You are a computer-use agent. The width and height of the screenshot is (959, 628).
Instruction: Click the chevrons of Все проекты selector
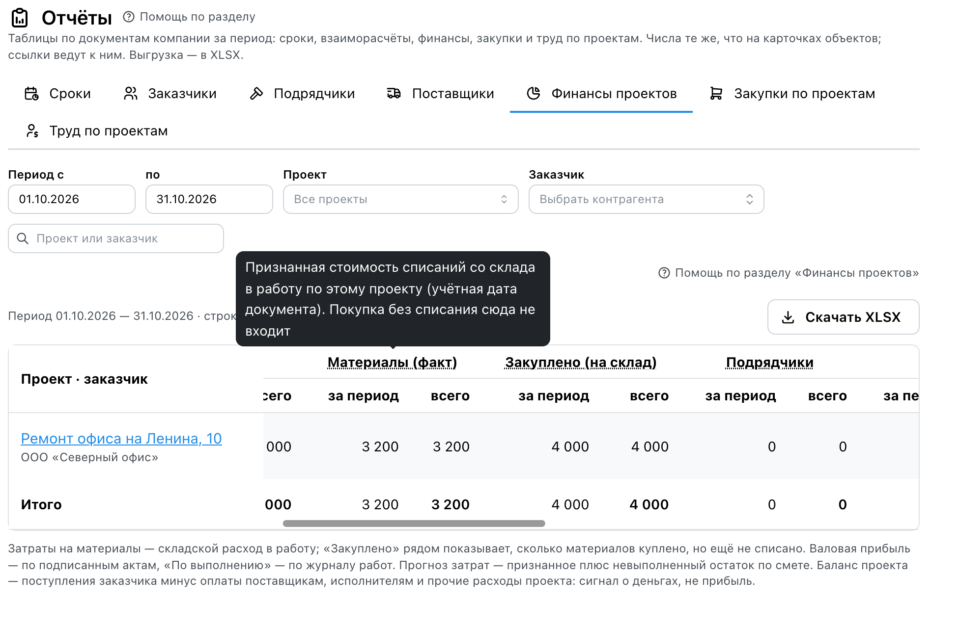pyautogui.click(x=504, y=199)
